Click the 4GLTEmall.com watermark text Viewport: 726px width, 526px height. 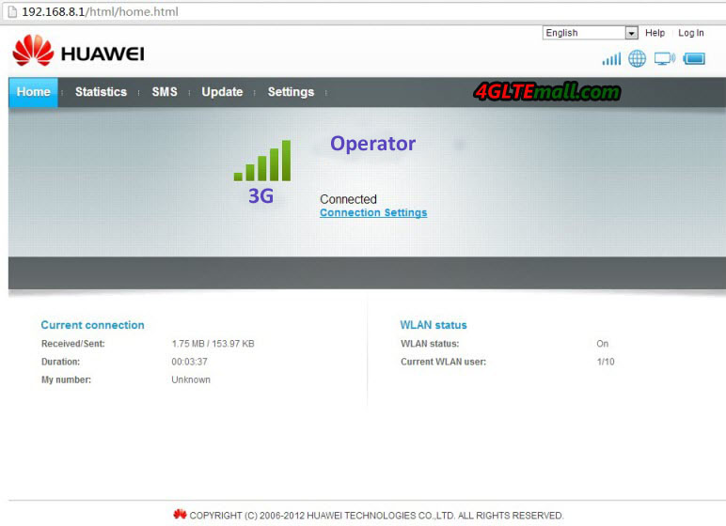(x=546, y=92)
